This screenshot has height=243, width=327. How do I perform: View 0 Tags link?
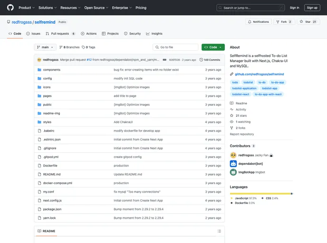click(88, 47)
